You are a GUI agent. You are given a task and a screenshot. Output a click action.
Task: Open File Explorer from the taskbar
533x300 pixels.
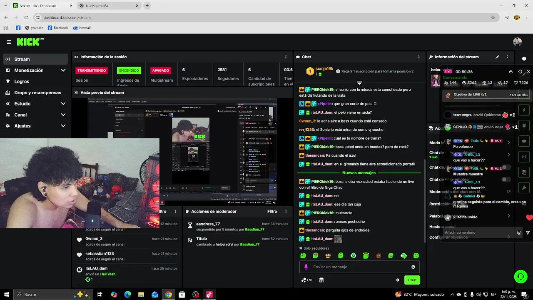(141, 295)
